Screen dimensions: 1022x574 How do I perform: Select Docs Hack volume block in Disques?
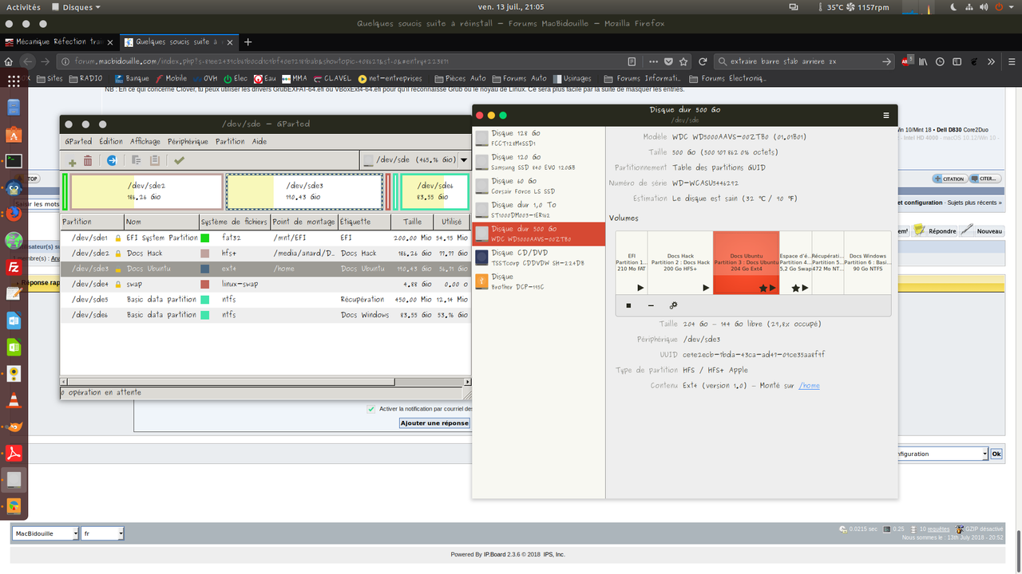tap(679, 262)
